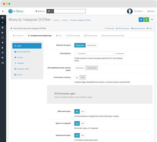Set Логарифмическая шкала to Отключено
This screenshot has height=142, width=157.
(92, 68)
